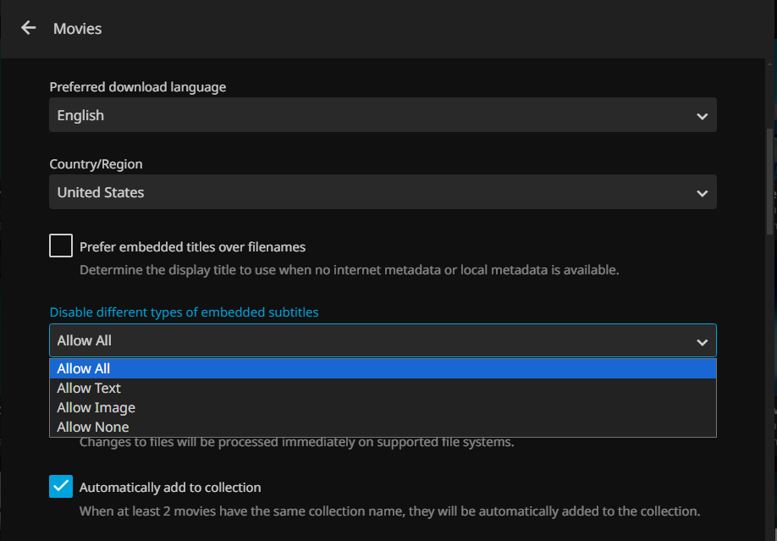Click the 'Preferred download language' label
The width and height of the screenshot is (777, 541).
coord(138,87)
